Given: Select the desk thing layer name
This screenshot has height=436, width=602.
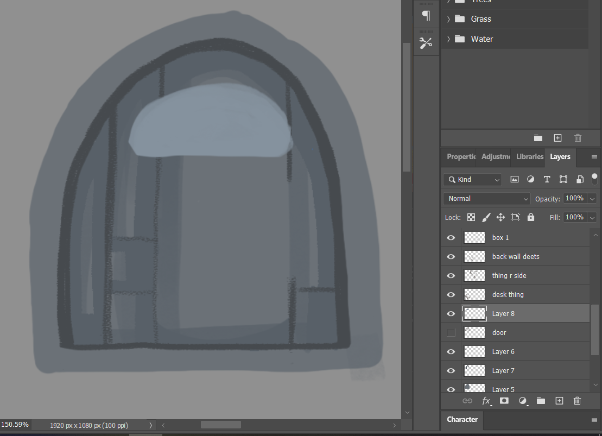Looking at the screenshot, I should (508, 295).
